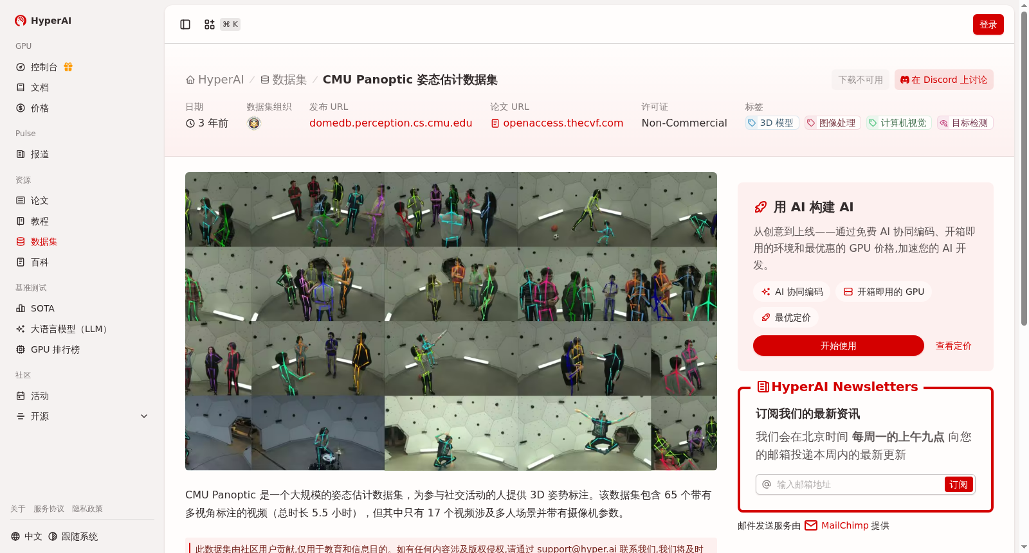Click the dataset organization avatar icon
The height and width of the screenshot is (553, 1029).
(x=254, y=123)
